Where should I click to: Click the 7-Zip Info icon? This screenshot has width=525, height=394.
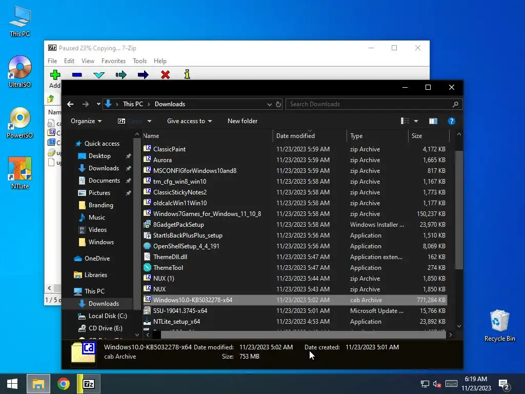(187, 74)
